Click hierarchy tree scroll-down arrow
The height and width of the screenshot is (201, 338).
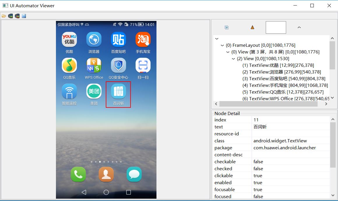(x=332, y=98)
